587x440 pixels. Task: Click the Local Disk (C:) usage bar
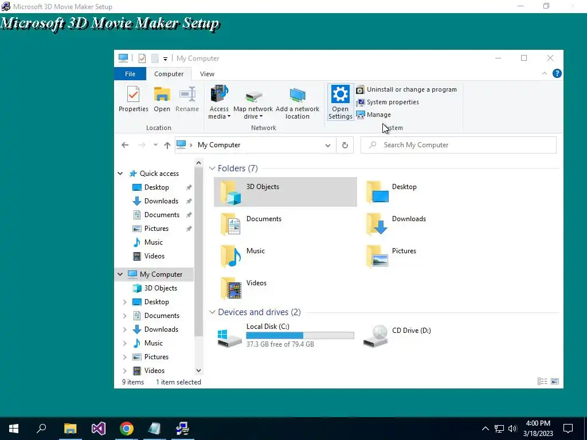[300, 336]
